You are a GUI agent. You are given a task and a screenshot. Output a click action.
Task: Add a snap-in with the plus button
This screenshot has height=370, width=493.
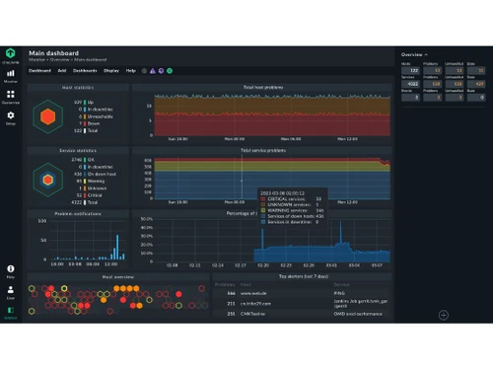444,315
